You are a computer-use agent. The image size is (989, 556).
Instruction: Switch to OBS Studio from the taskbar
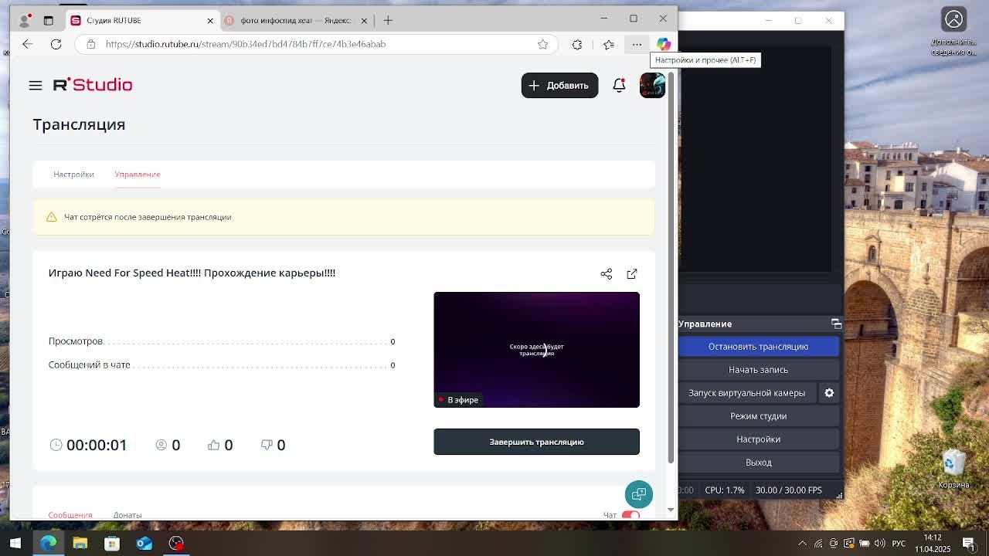tap(176, 543)
